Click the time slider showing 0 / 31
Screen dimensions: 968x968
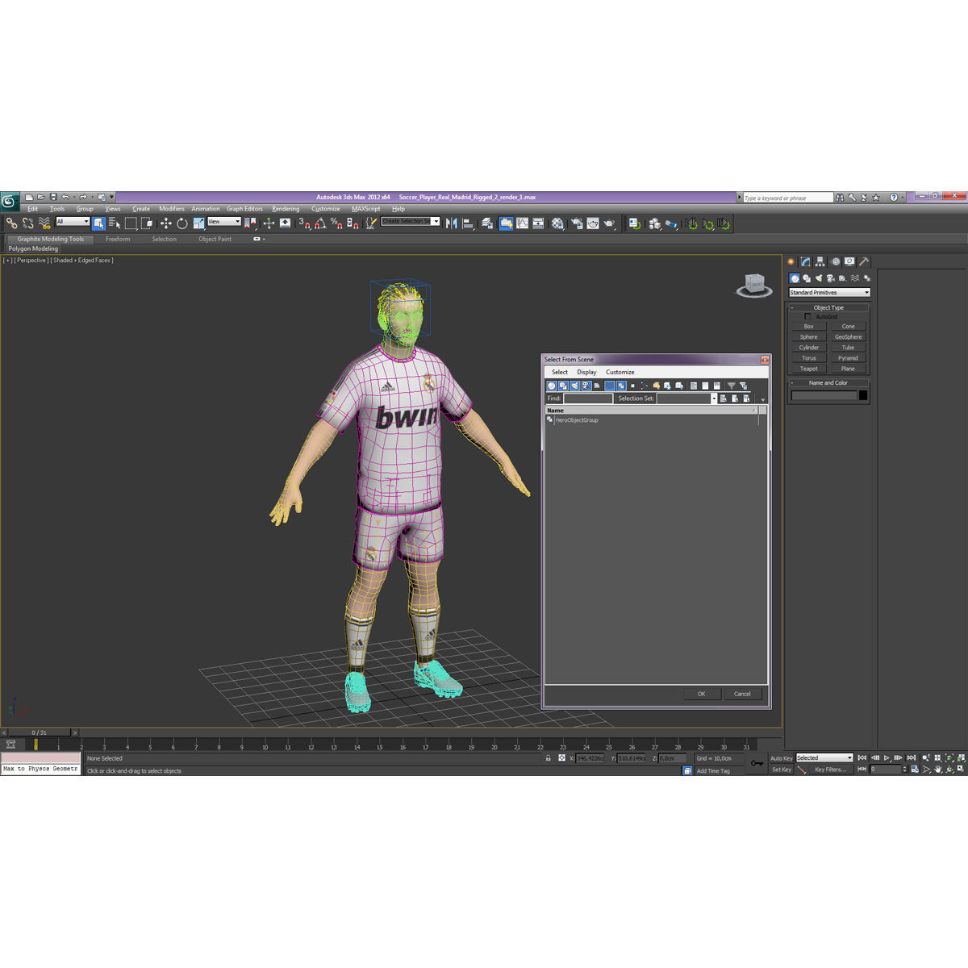(39, 732)
